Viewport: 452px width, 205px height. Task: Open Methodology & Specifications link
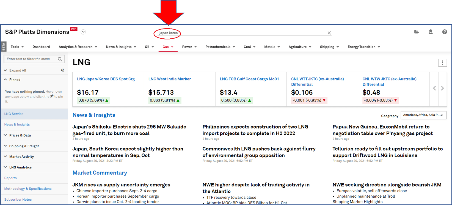click(28, 189)
